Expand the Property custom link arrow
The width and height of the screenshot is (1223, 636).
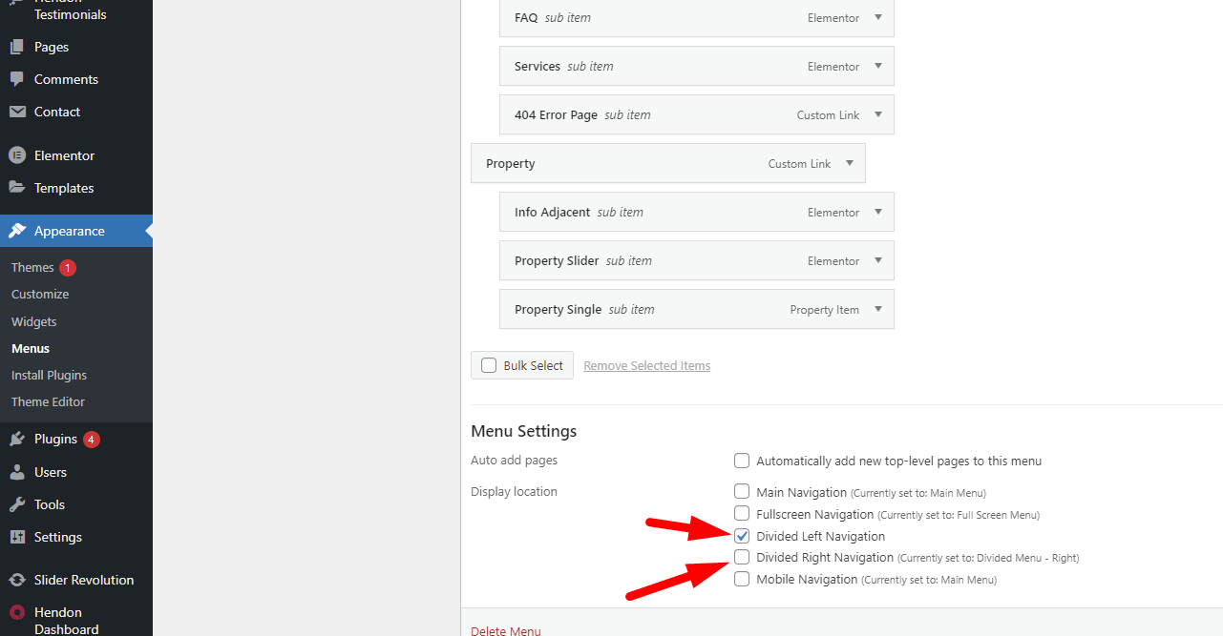850,163
